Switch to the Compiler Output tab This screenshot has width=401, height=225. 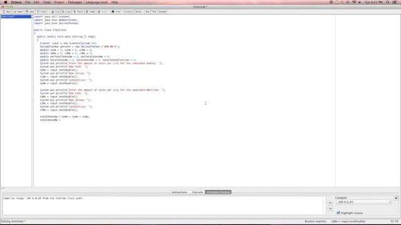(x=218, y=192)
